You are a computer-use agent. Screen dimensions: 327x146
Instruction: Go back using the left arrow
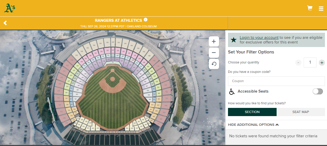pos(5,23)
